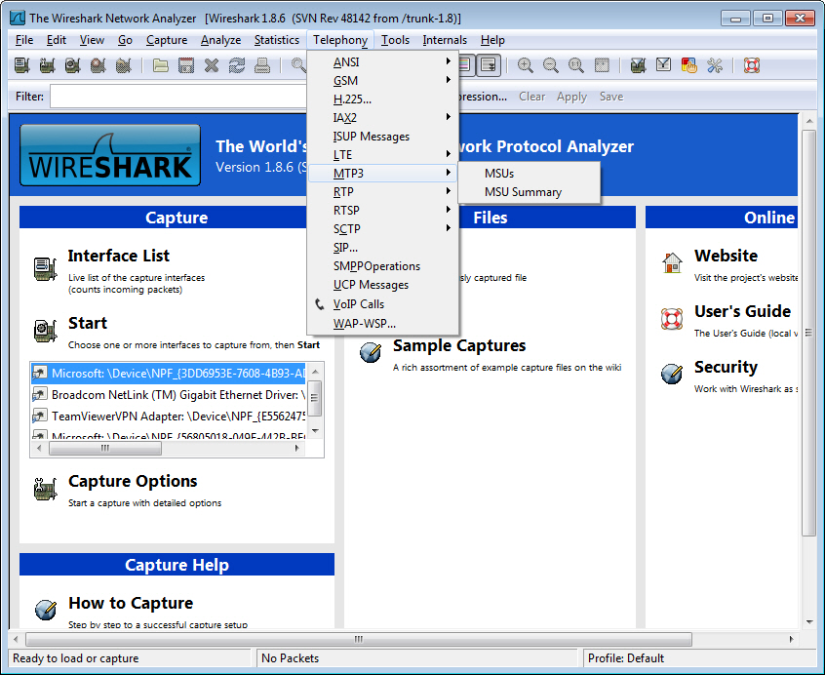Image resolution: width=825 pixels, height=675 pixels.
Task: Open the coloring rules toolbar icon
Action: 688,65
